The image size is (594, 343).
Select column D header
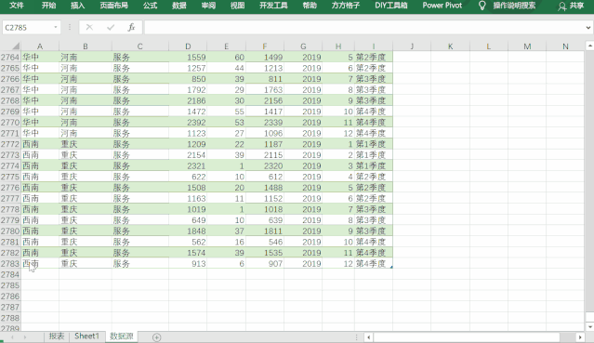pos(188,46)
